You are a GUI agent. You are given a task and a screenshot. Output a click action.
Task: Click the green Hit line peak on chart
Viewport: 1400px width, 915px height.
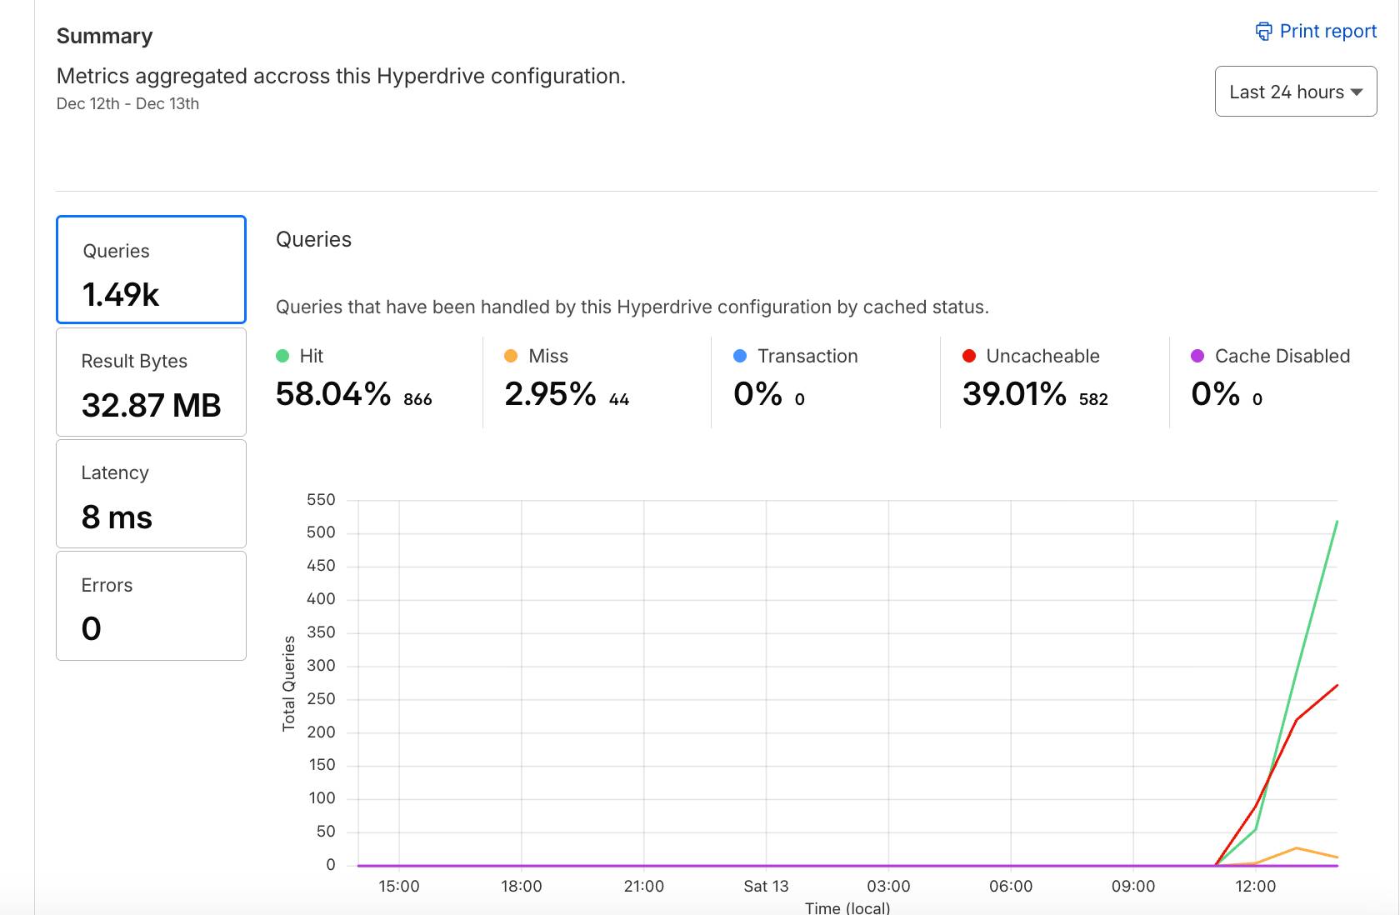click(x=1337, y=522)
